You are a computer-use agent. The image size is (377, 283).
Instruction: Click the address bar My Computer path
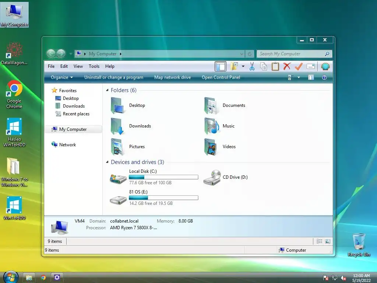(103, 54)
